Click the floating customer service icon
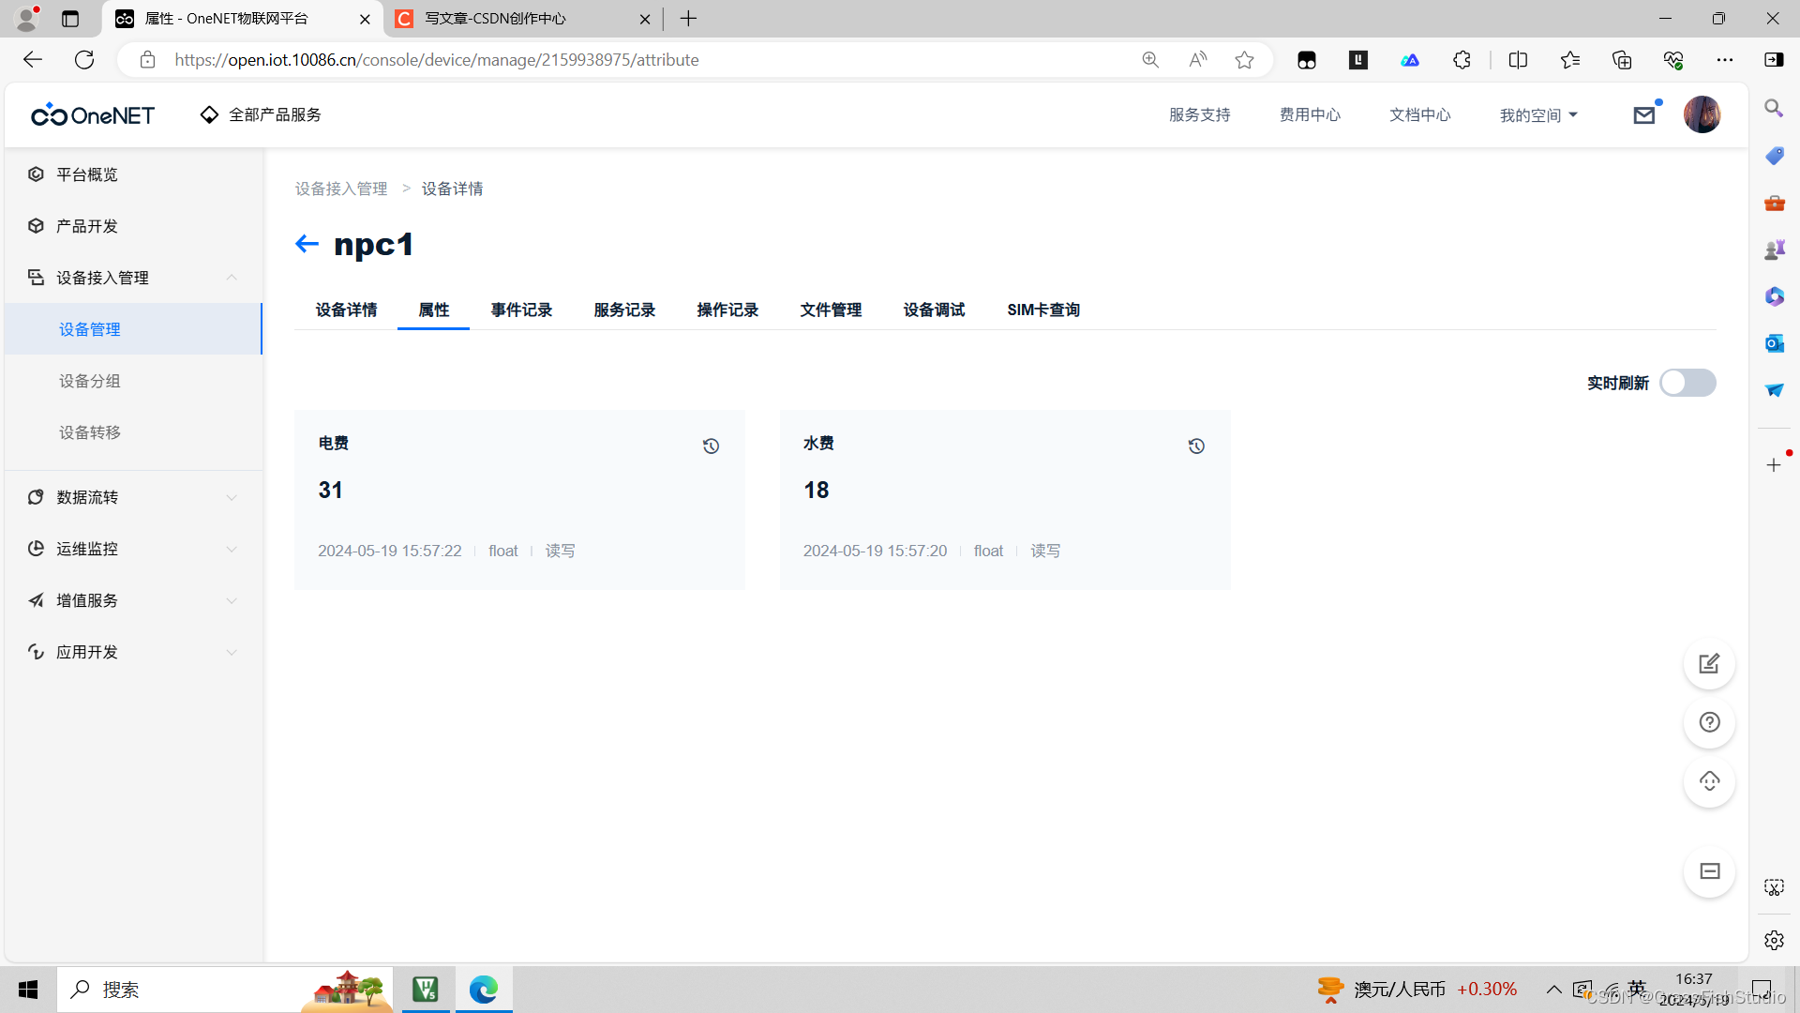1800x1013 pixels. click(x=1709, y=781)
